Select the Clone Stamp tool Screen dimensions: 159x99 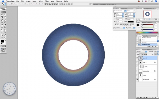(2, 22)
